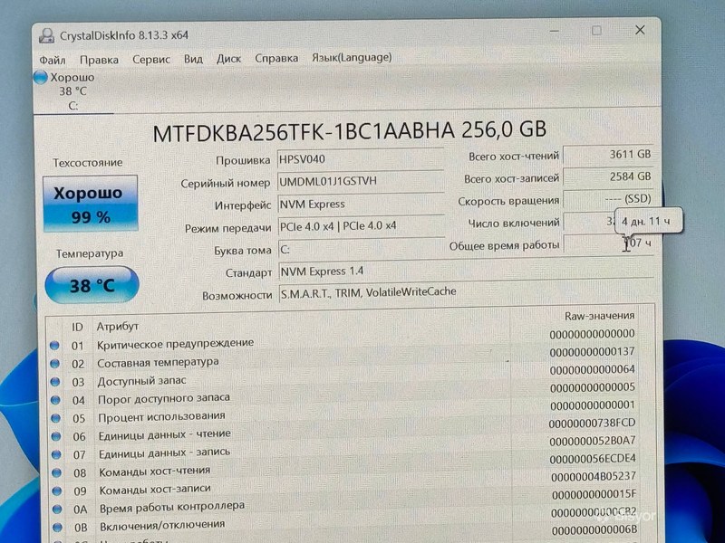
Task: Click the Стандарт field NVM Express 1.4
Action: [467, 271]
